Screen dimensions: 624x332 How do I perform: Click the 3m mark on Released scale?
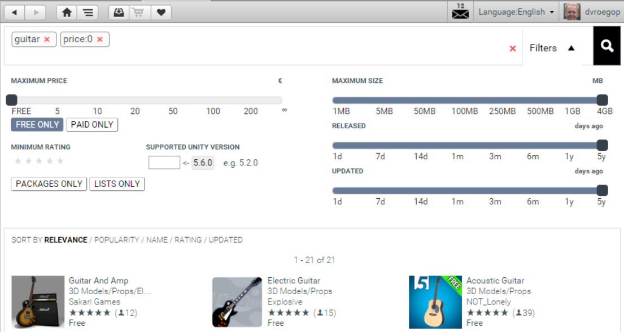[x=495, y=156]
